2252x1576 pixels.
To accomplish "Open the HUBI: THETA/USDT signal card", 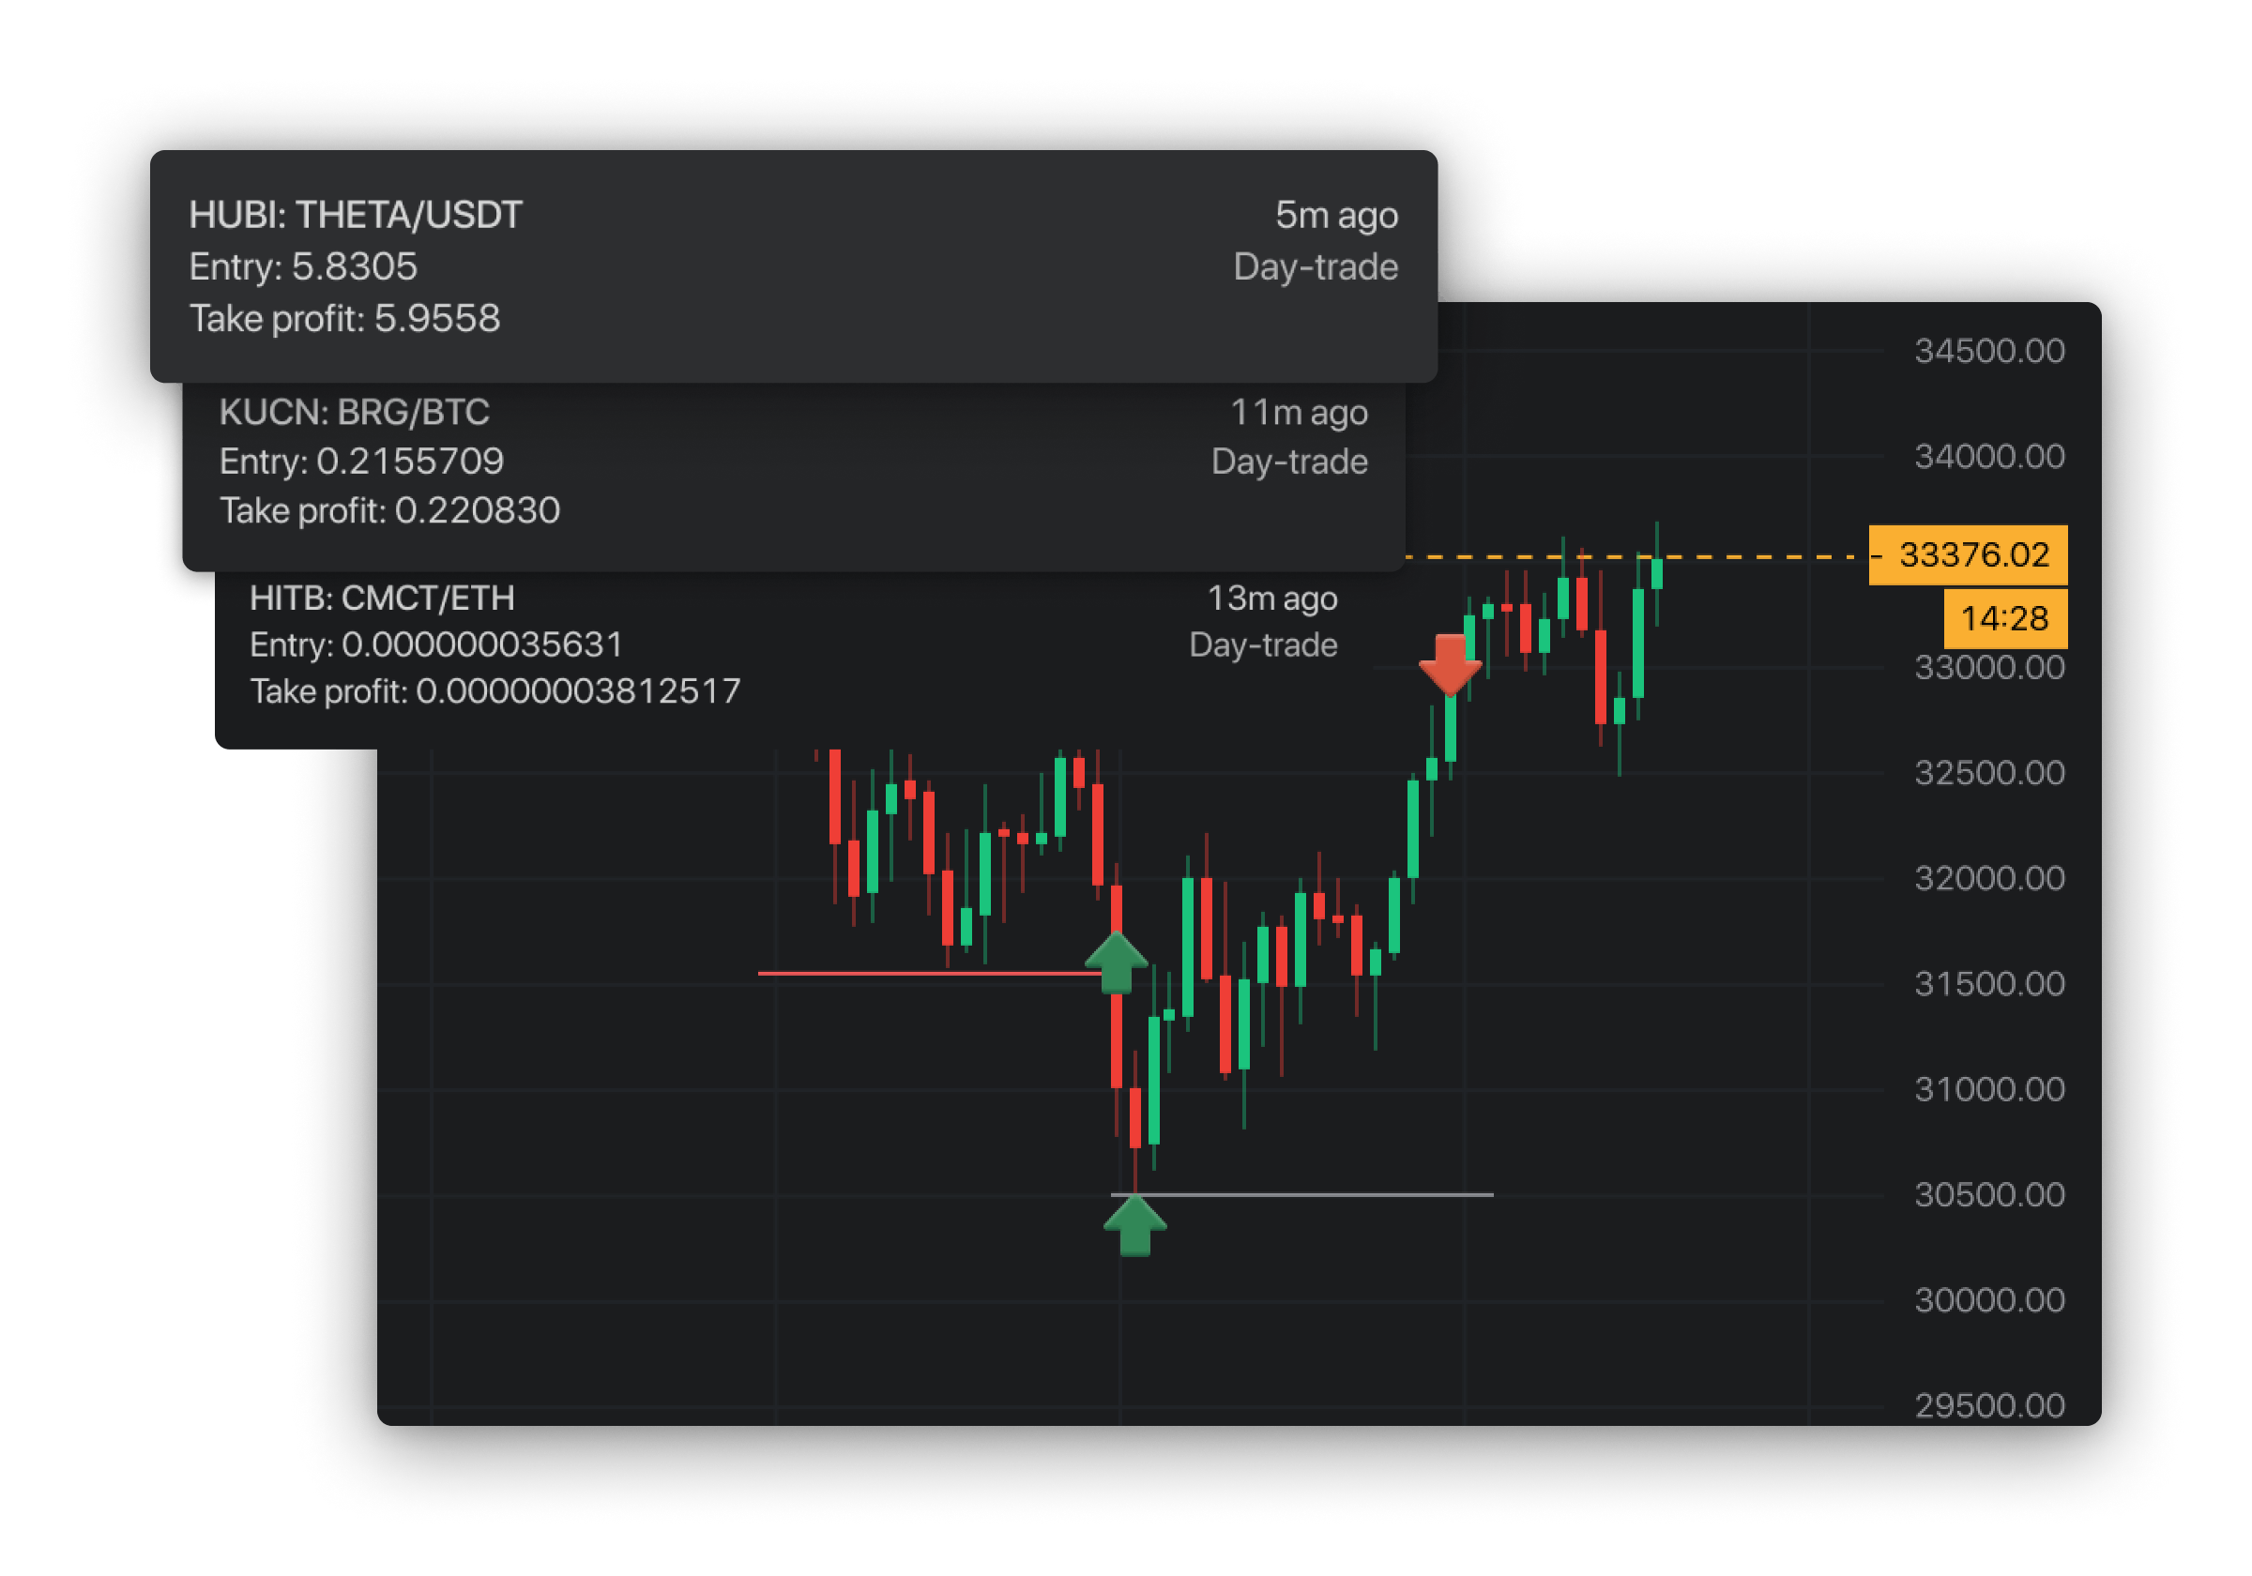I will pos(794,265).
